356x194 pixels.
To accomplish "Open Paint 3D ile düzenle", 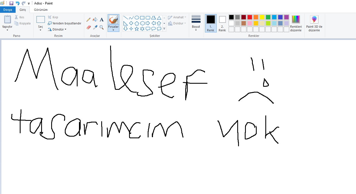I will [x=314, y=23].
